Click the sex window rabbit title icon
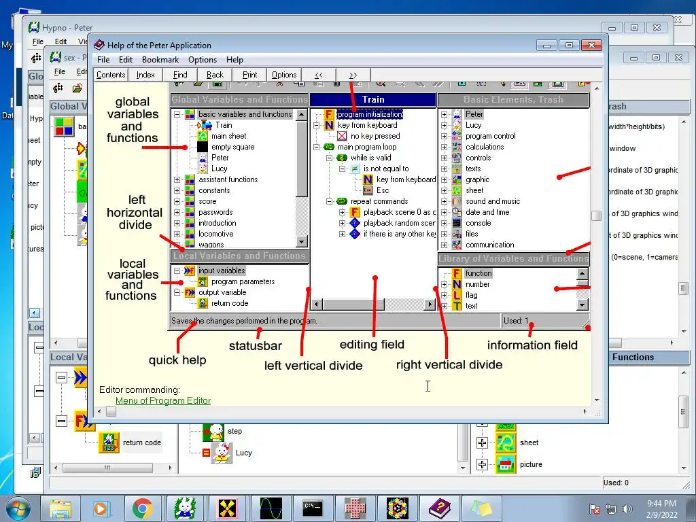This screenshot has height=522, width=696. click(56, 57)
